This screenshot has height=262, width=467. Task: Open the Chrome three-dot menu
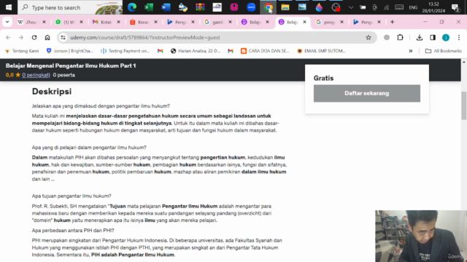tap(459, 37)
